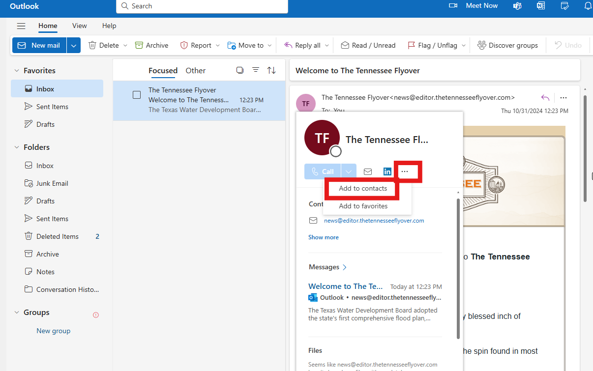Open Deleted Items folder
593x371 pixels.
coord(57,236)
